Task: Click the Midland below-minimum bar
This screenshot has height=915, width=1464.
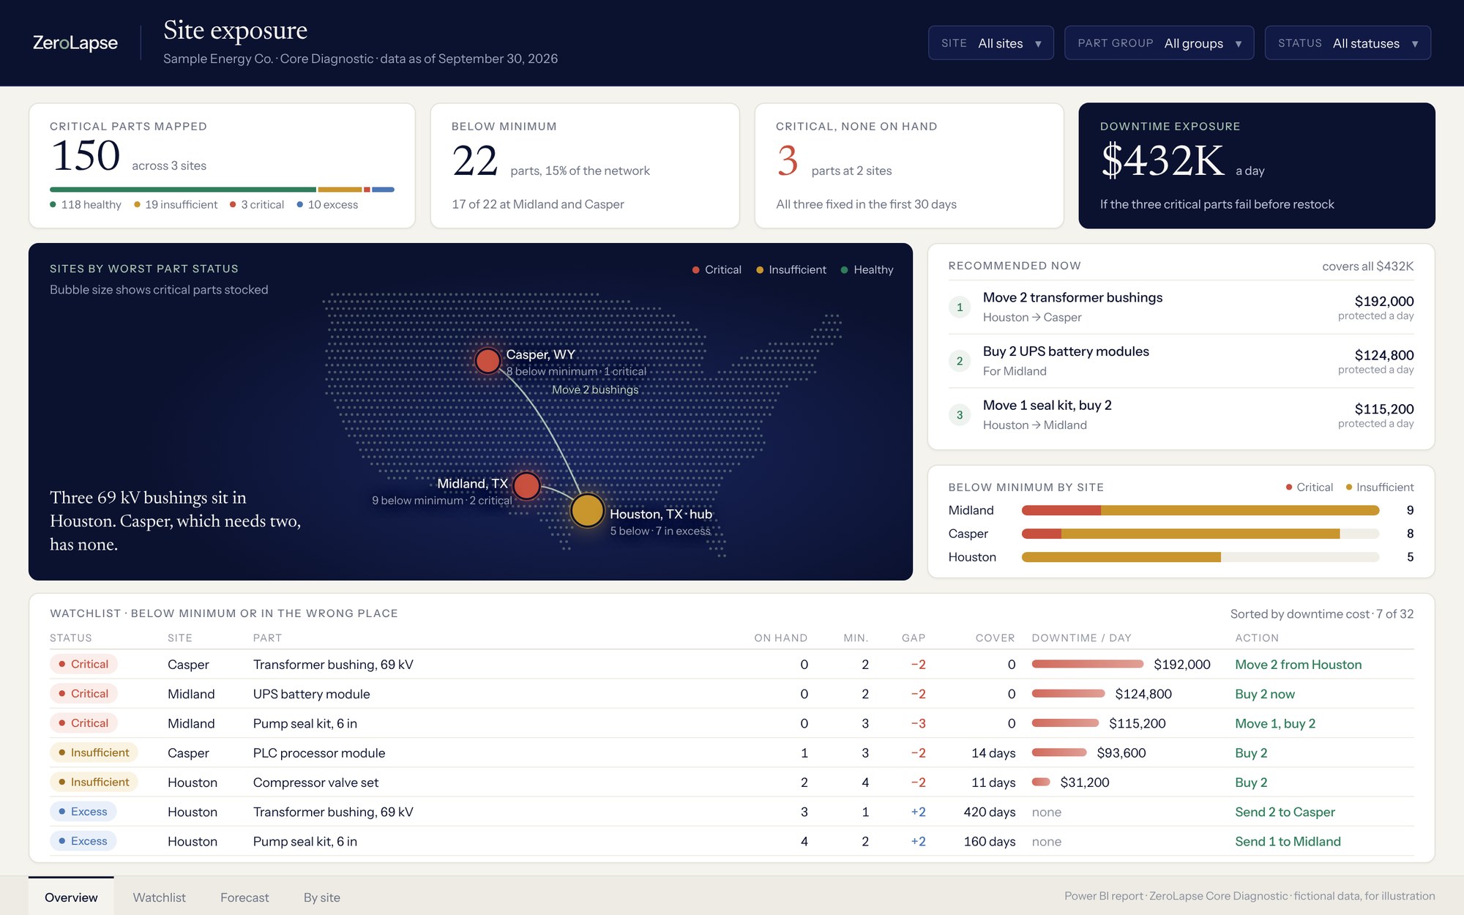Action: (x=1200, y=510)
